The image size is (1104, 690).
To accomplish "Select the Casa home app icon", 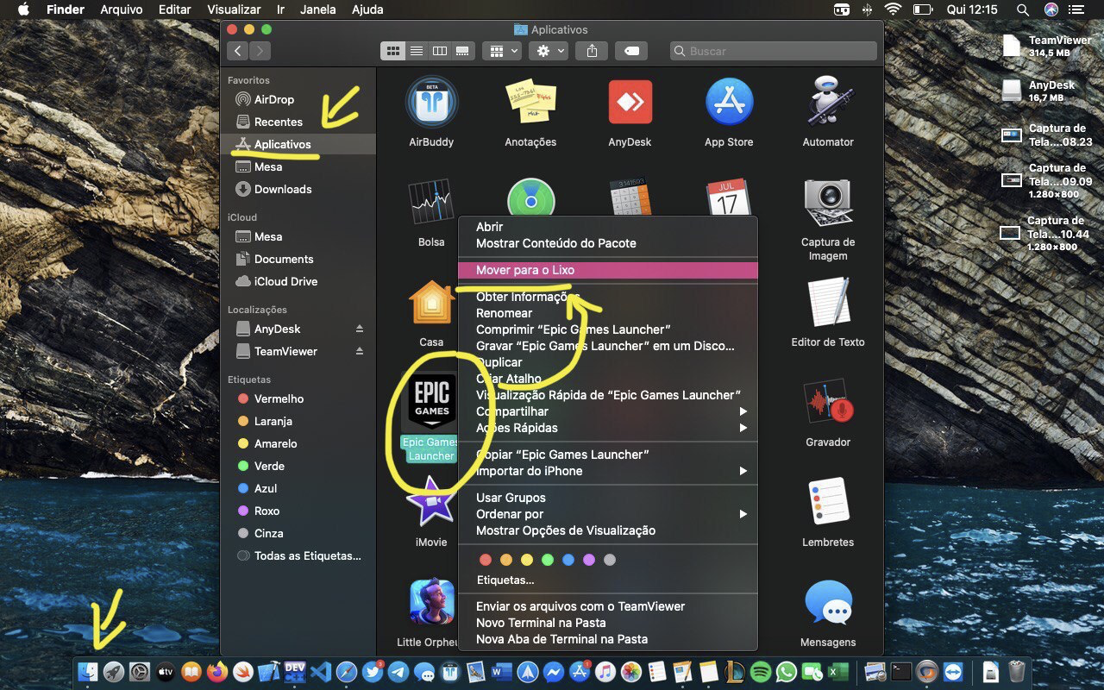I will click(x=431, y=303).
